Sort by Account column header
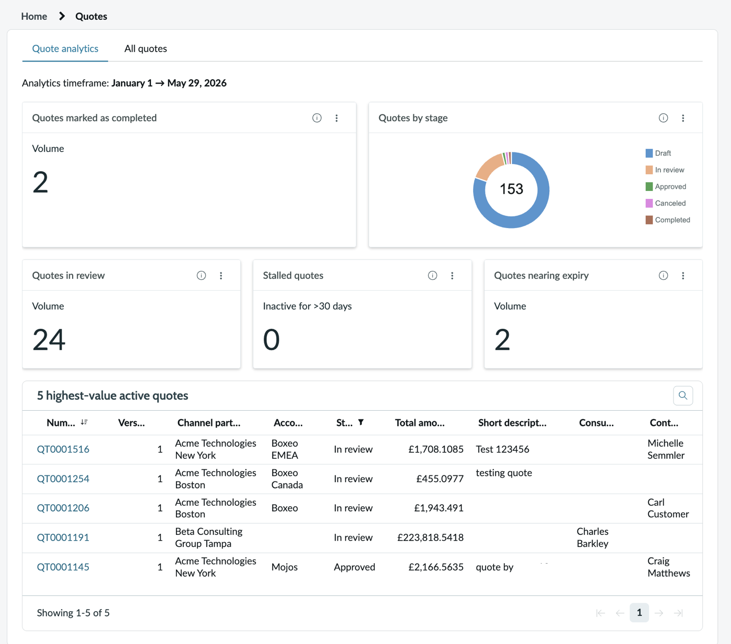Screen dimensions: 731x644 (288, 423)
